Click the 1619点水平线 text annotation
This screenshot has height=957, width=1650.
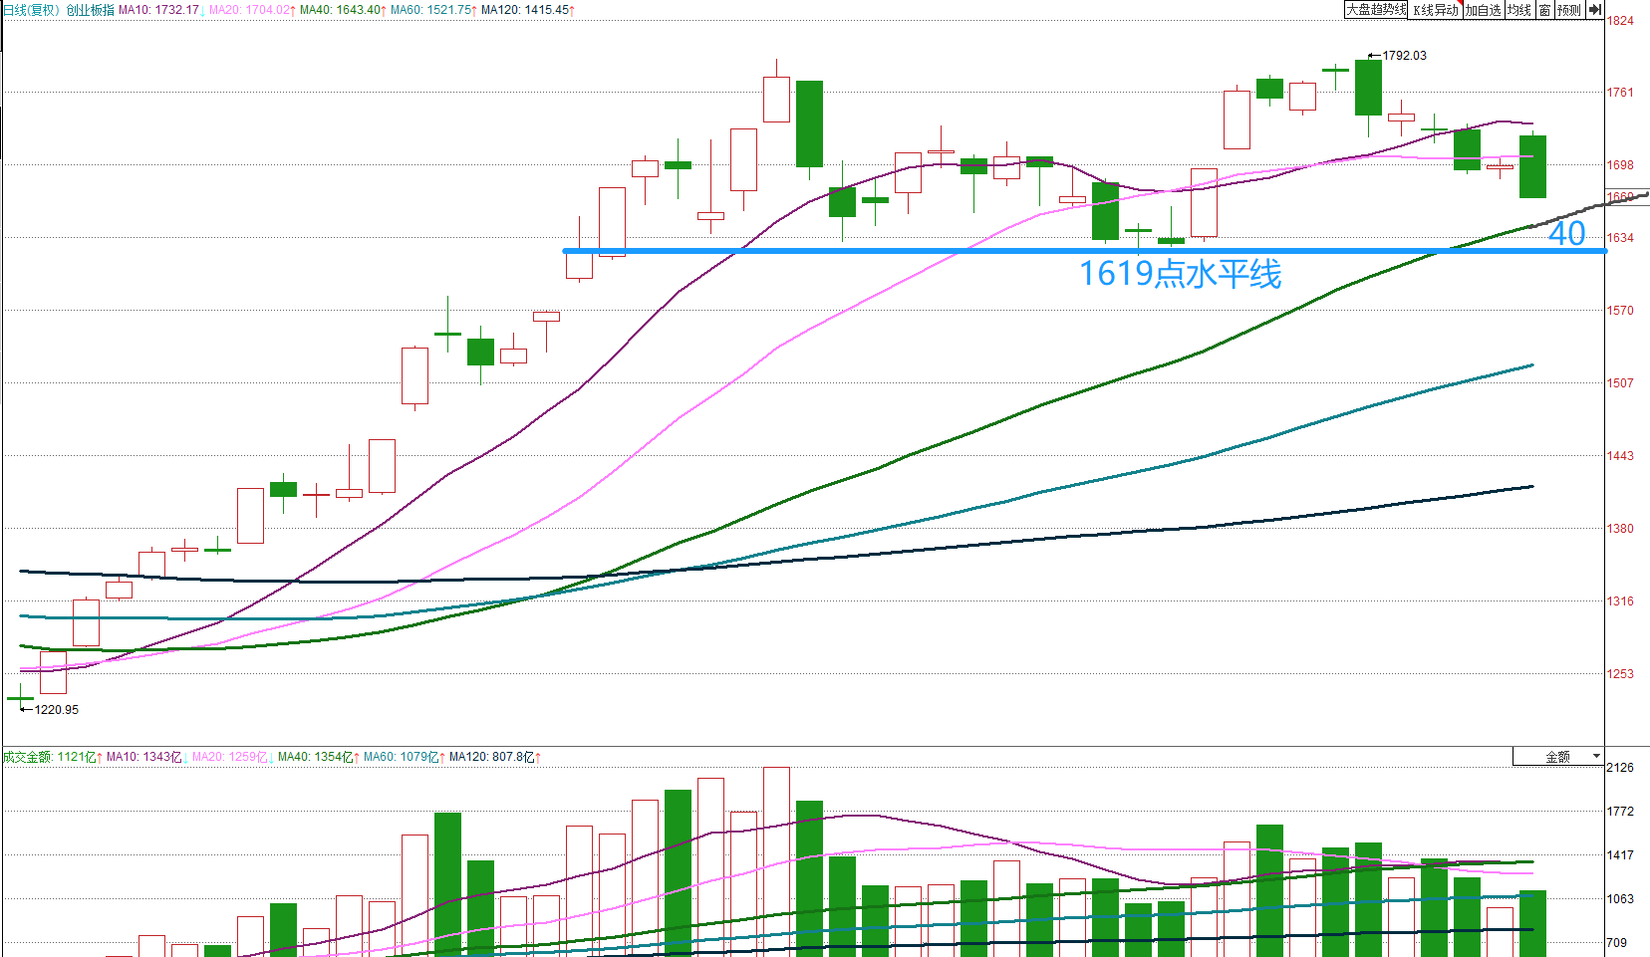[1180, 274]
